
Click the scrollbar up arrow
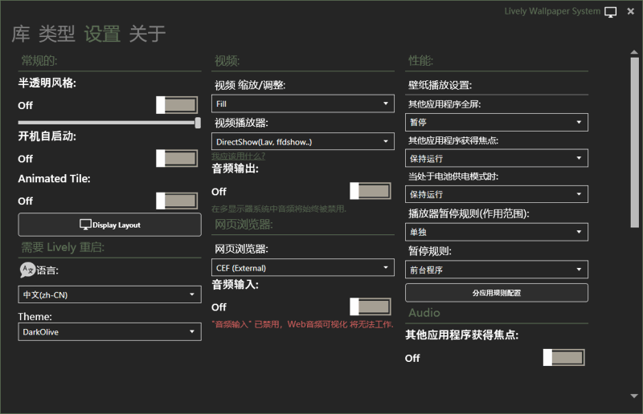tap(634, 52)
